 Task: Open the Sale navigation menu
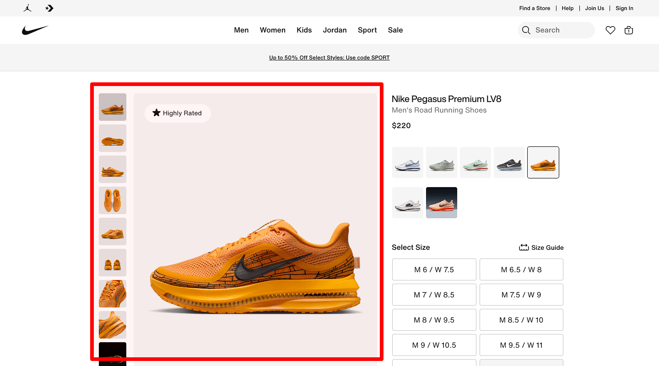(x=395, y=30)
